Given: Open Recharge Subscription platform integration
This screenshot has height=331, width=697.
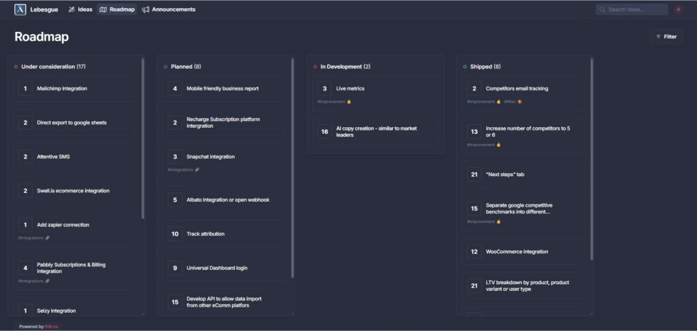Looking at the screenshot, I should [223, 122].
